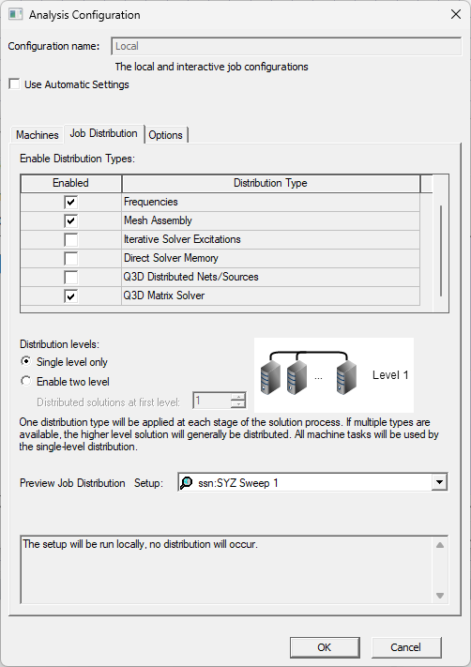Click the Configuration name input field
The height and width of the screenshot is (667, 471).
tap(286, 46)
